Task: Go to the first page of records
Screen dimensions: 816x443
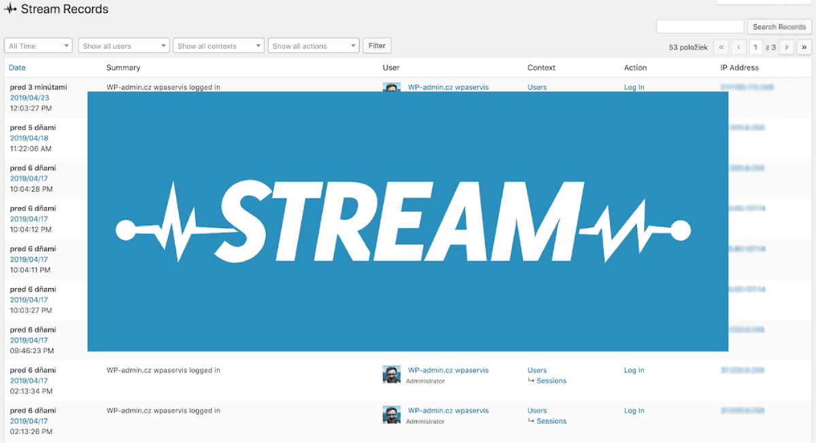Action: click(721, 47)
